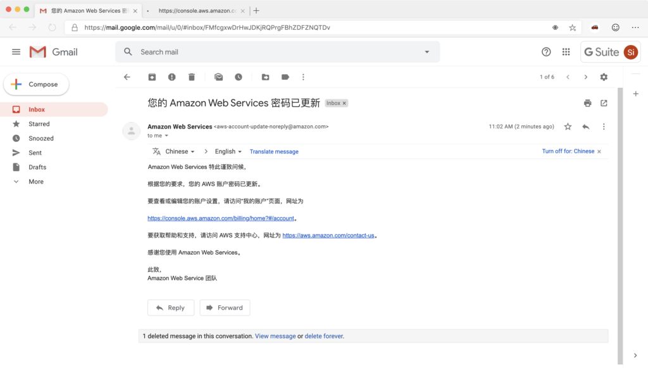Viewport: 648px width, 368px height.
Task: Click the sender profile avatar
Action: (x=132, y=131)
